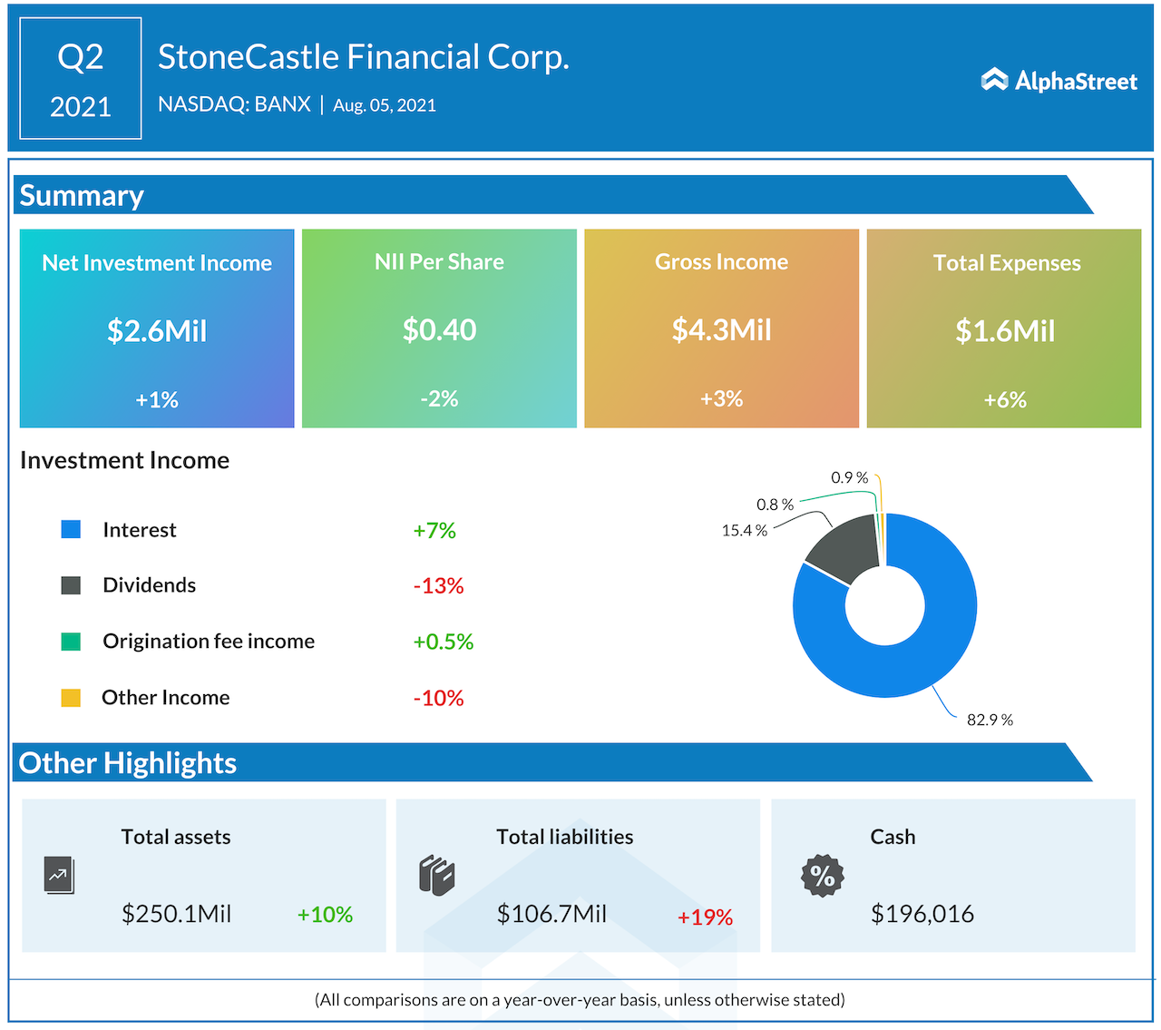Image resolution: width=1161 pixels, height=1030 pixels.
Task: Click the +6% change under Total Expenses
Action: coord(1005,399)
